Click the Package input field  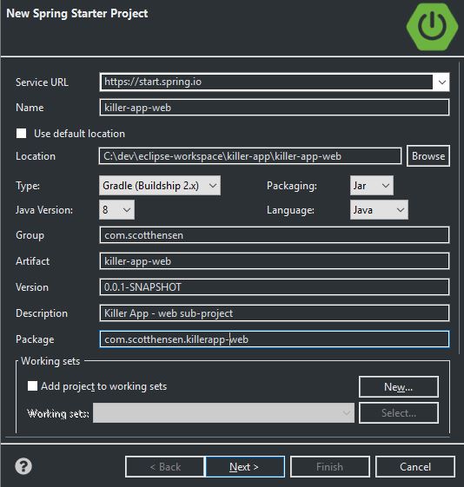pos(275,339)
